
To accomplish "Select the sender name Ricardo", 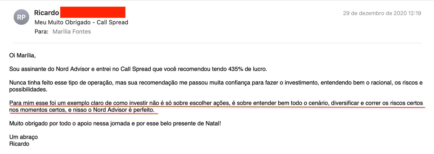I will click(x=46, y=13).
